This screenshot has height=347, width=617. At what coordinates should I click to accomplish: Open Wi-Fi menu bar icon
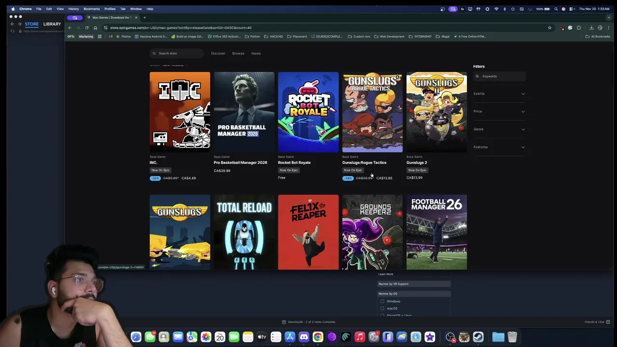pos(496,9)
